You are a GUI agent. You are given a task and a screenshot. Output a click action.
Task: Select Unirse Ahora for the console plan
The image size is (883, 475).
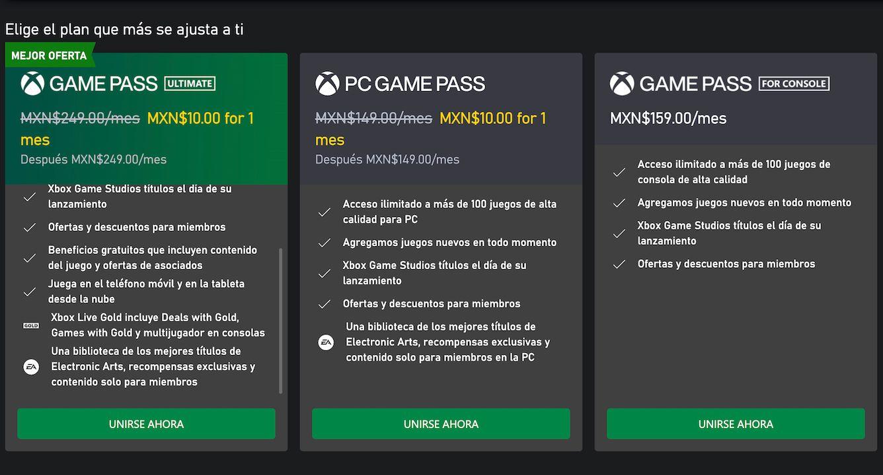(x=736, y=424)
